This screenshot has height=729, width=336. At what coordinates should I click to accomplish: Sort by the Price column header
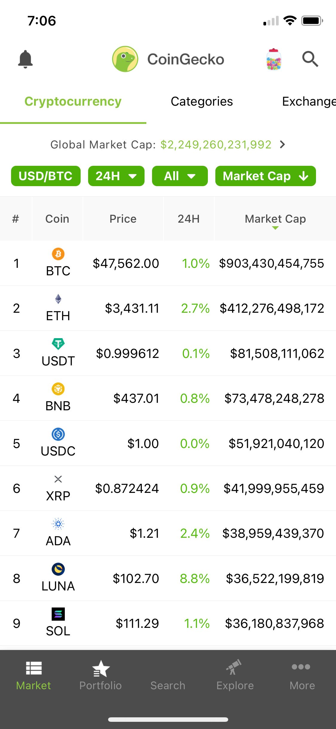pyautogui.click(x=123, y=219)
